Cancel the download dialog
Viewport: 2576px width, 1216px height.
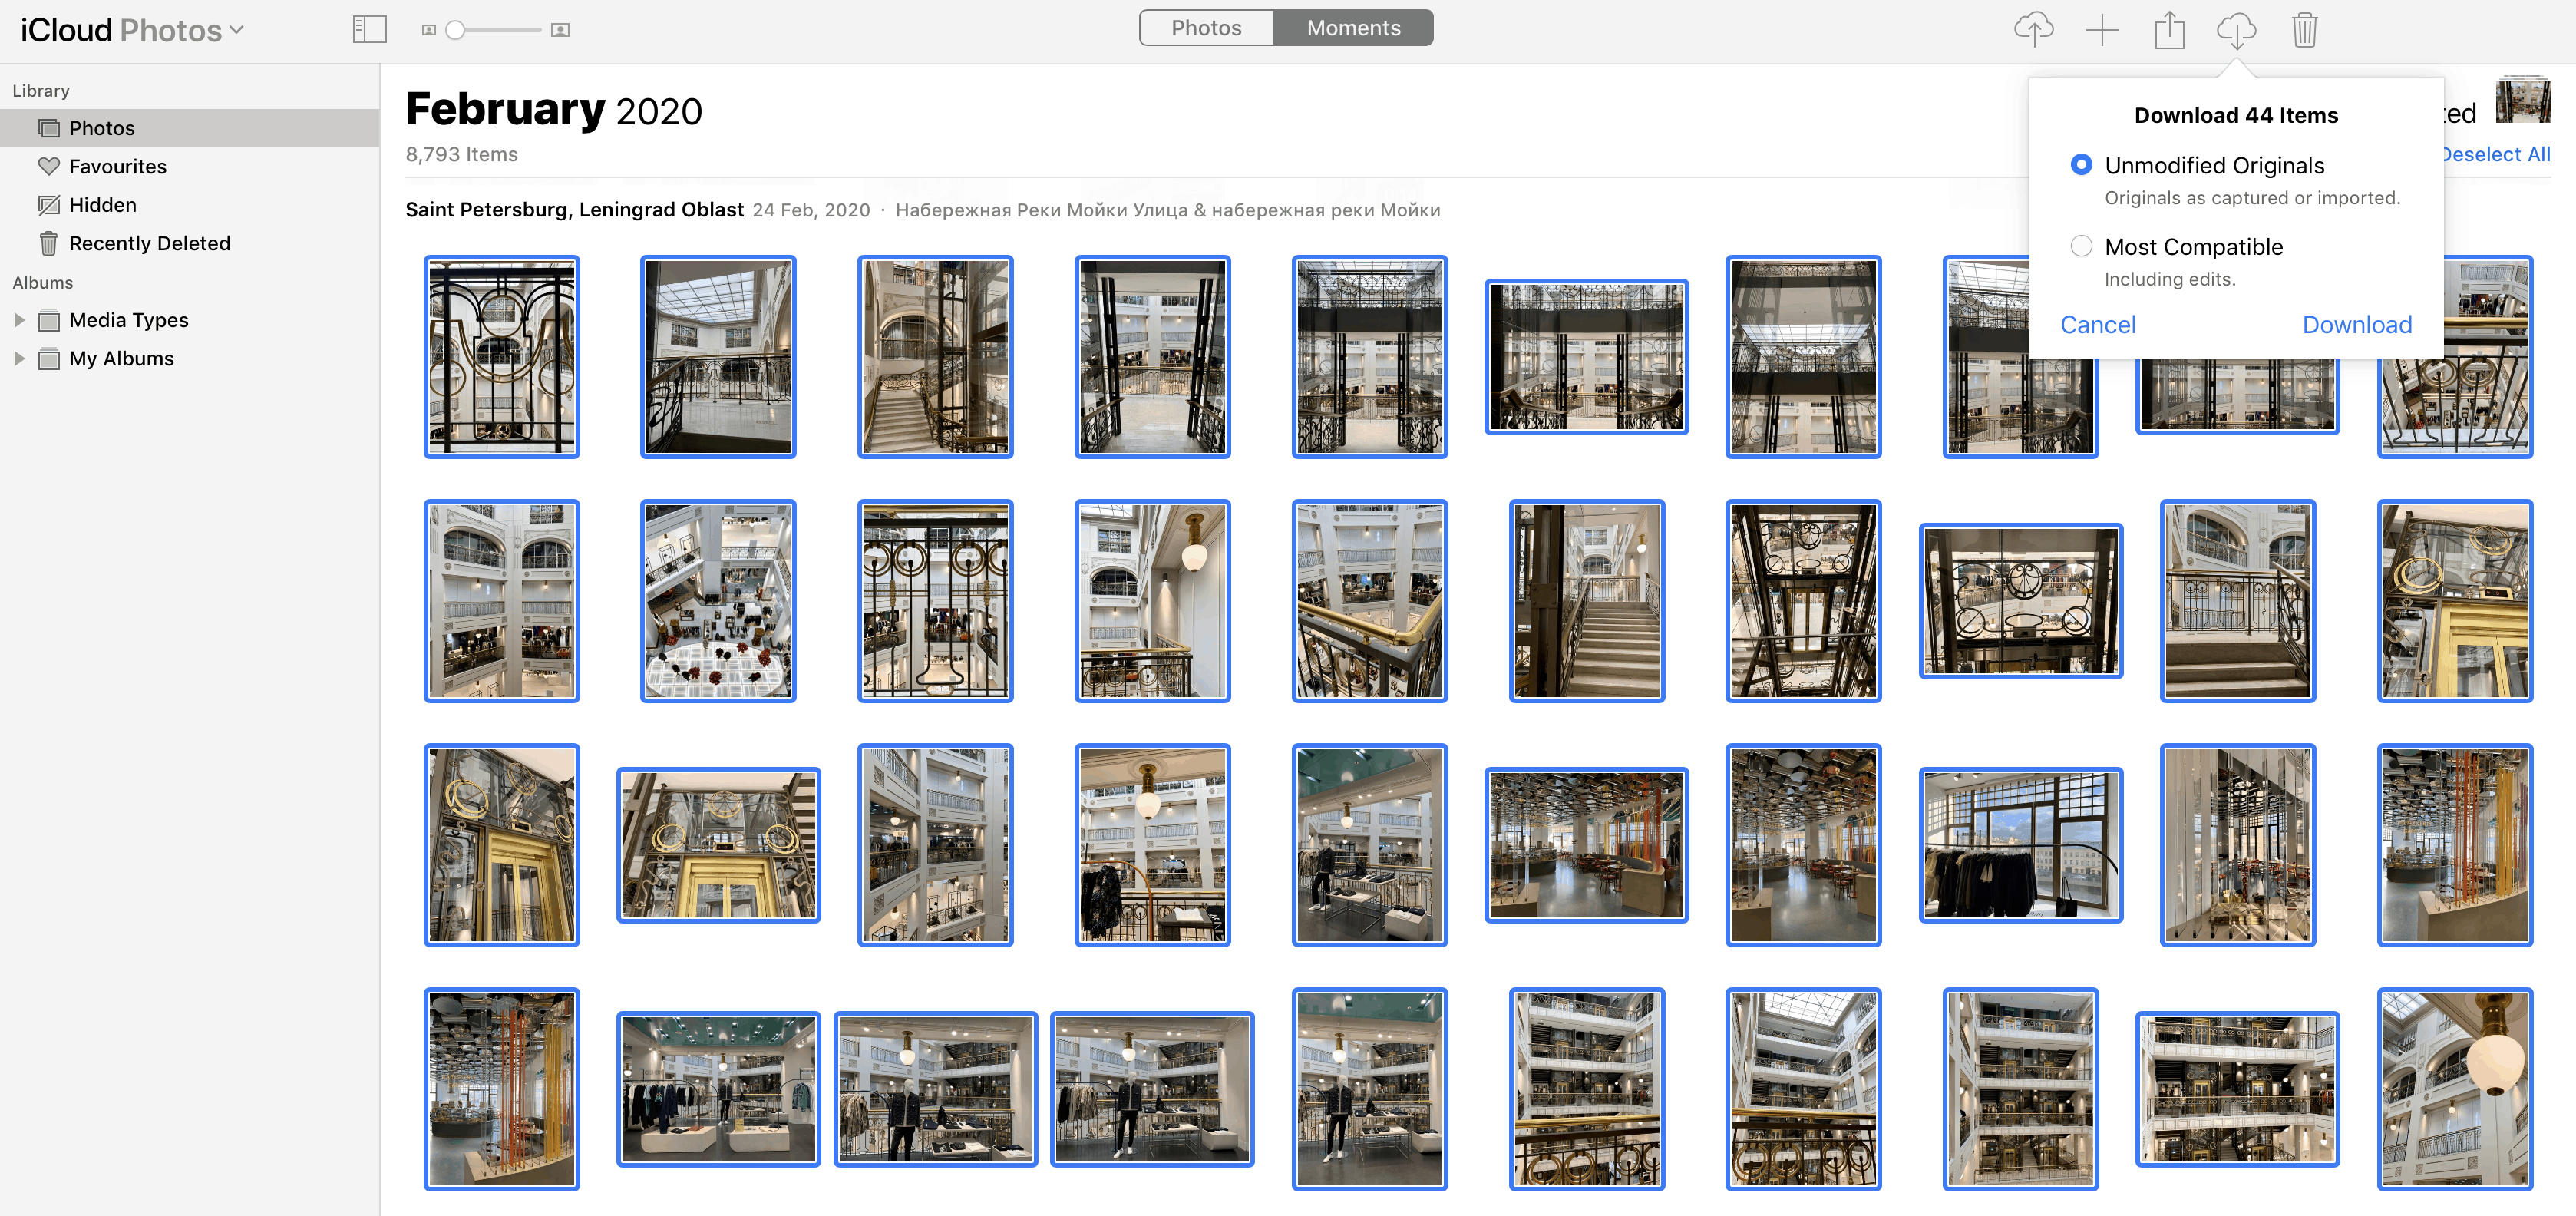point(2097,325)
